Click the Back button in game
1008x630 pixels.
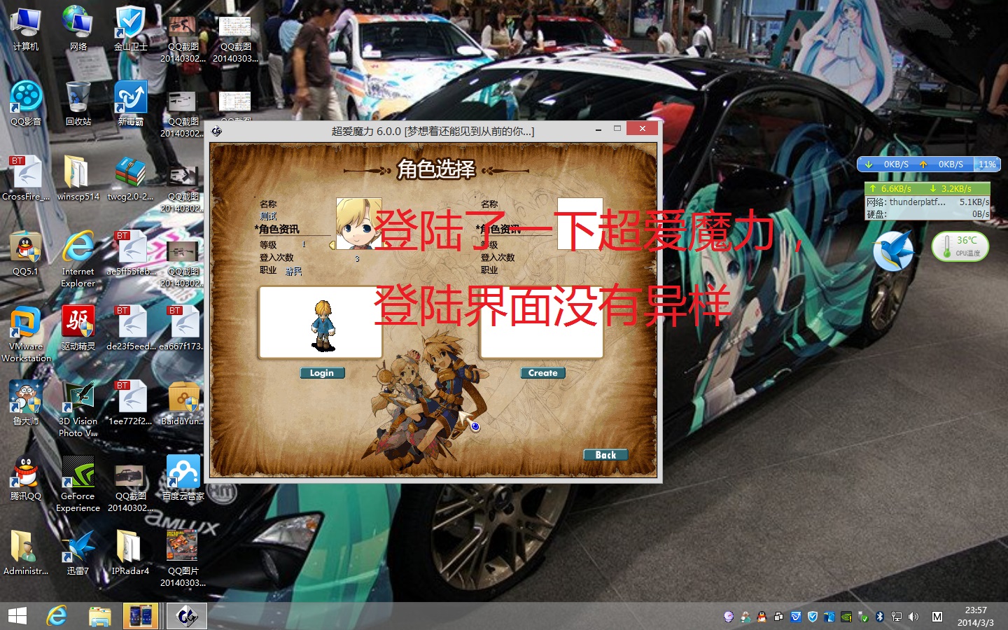point(605,455)
